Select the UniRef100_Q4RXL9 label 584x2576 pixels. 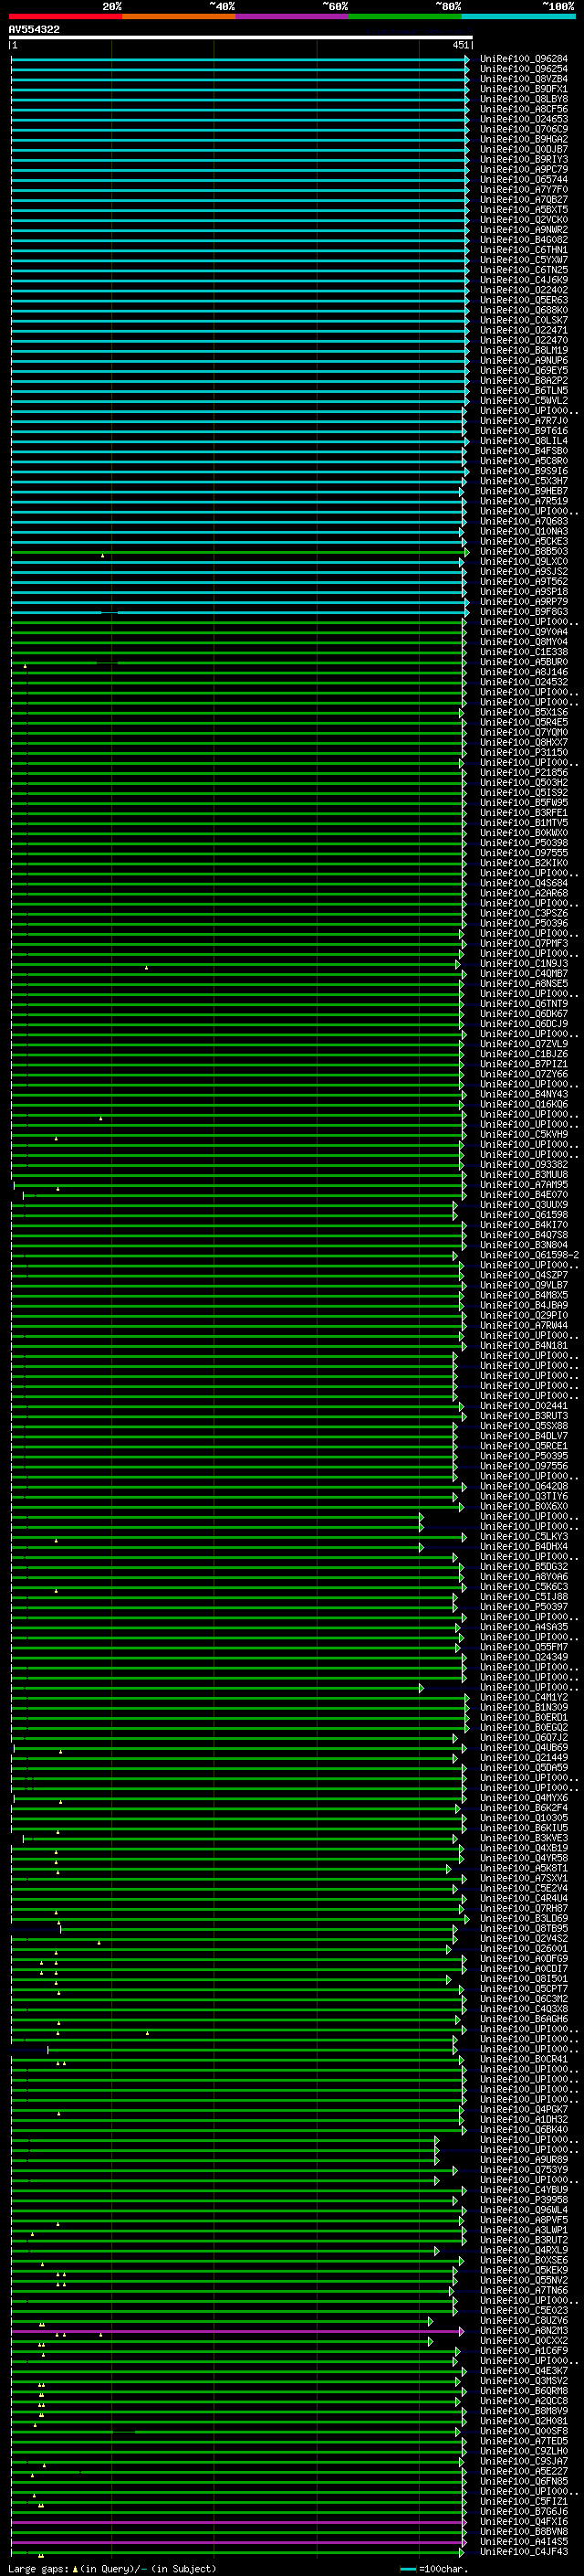[523, 2250]
